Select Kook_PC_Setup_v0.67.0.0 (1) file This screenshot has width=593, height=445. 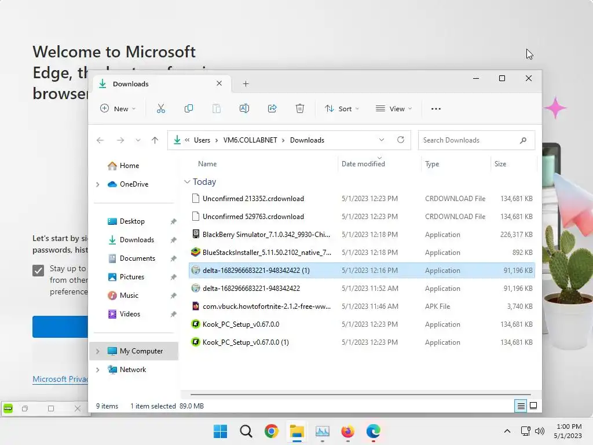(361, 342)
